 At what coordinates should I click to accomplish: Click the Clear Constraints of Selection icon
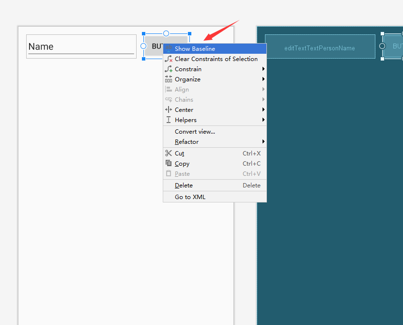click(169, 59)
